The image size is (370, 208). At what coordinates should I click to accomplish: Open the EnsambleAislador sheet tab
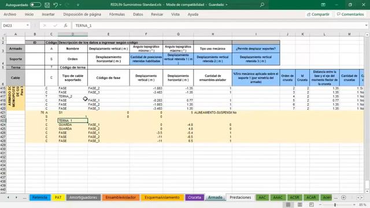(x=121, y=198)
